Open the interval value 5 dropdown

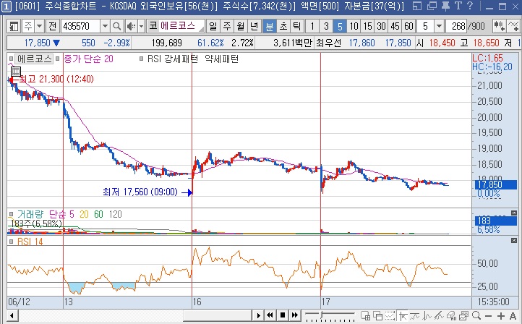[439, 26]
